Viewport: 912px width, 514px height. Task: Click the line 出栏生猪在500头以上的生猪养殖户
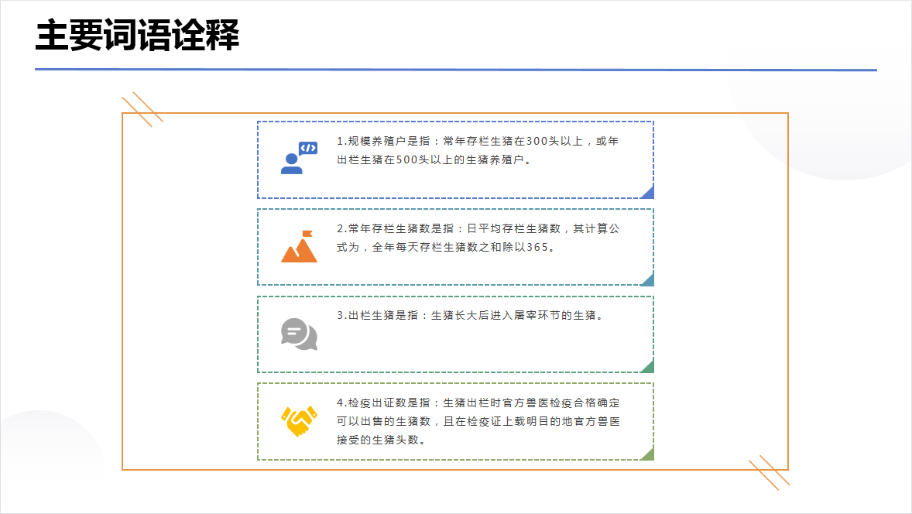pos(434,160)
